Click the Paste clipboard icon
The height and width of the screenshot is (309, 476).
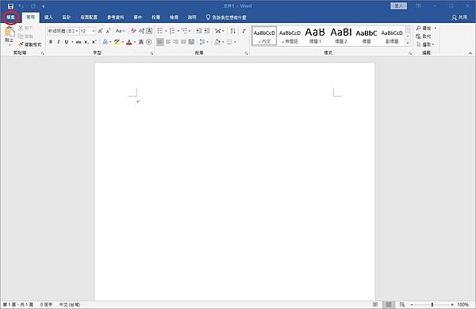coord(10,32)
